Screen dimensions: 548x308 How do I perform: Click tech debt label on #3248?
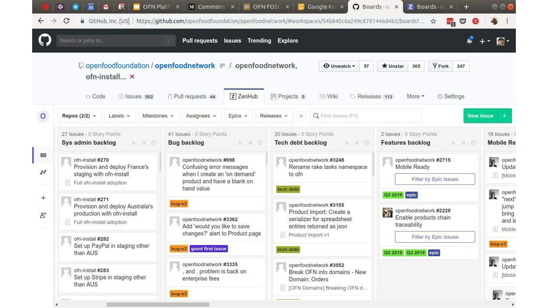point(288,189)
